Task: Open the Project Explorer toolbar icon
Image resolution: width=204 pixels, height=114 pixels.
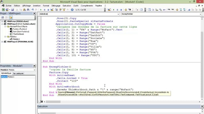Action: pyautogui.click(x=56, y=10)
